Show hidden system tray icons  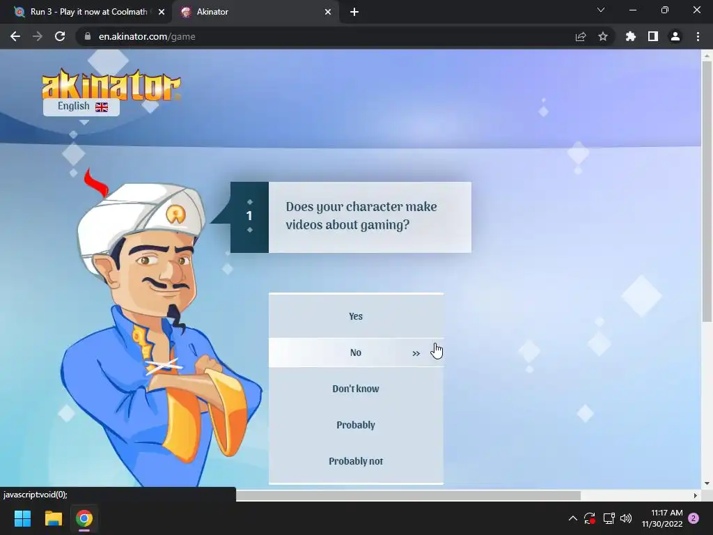point(573,518)
